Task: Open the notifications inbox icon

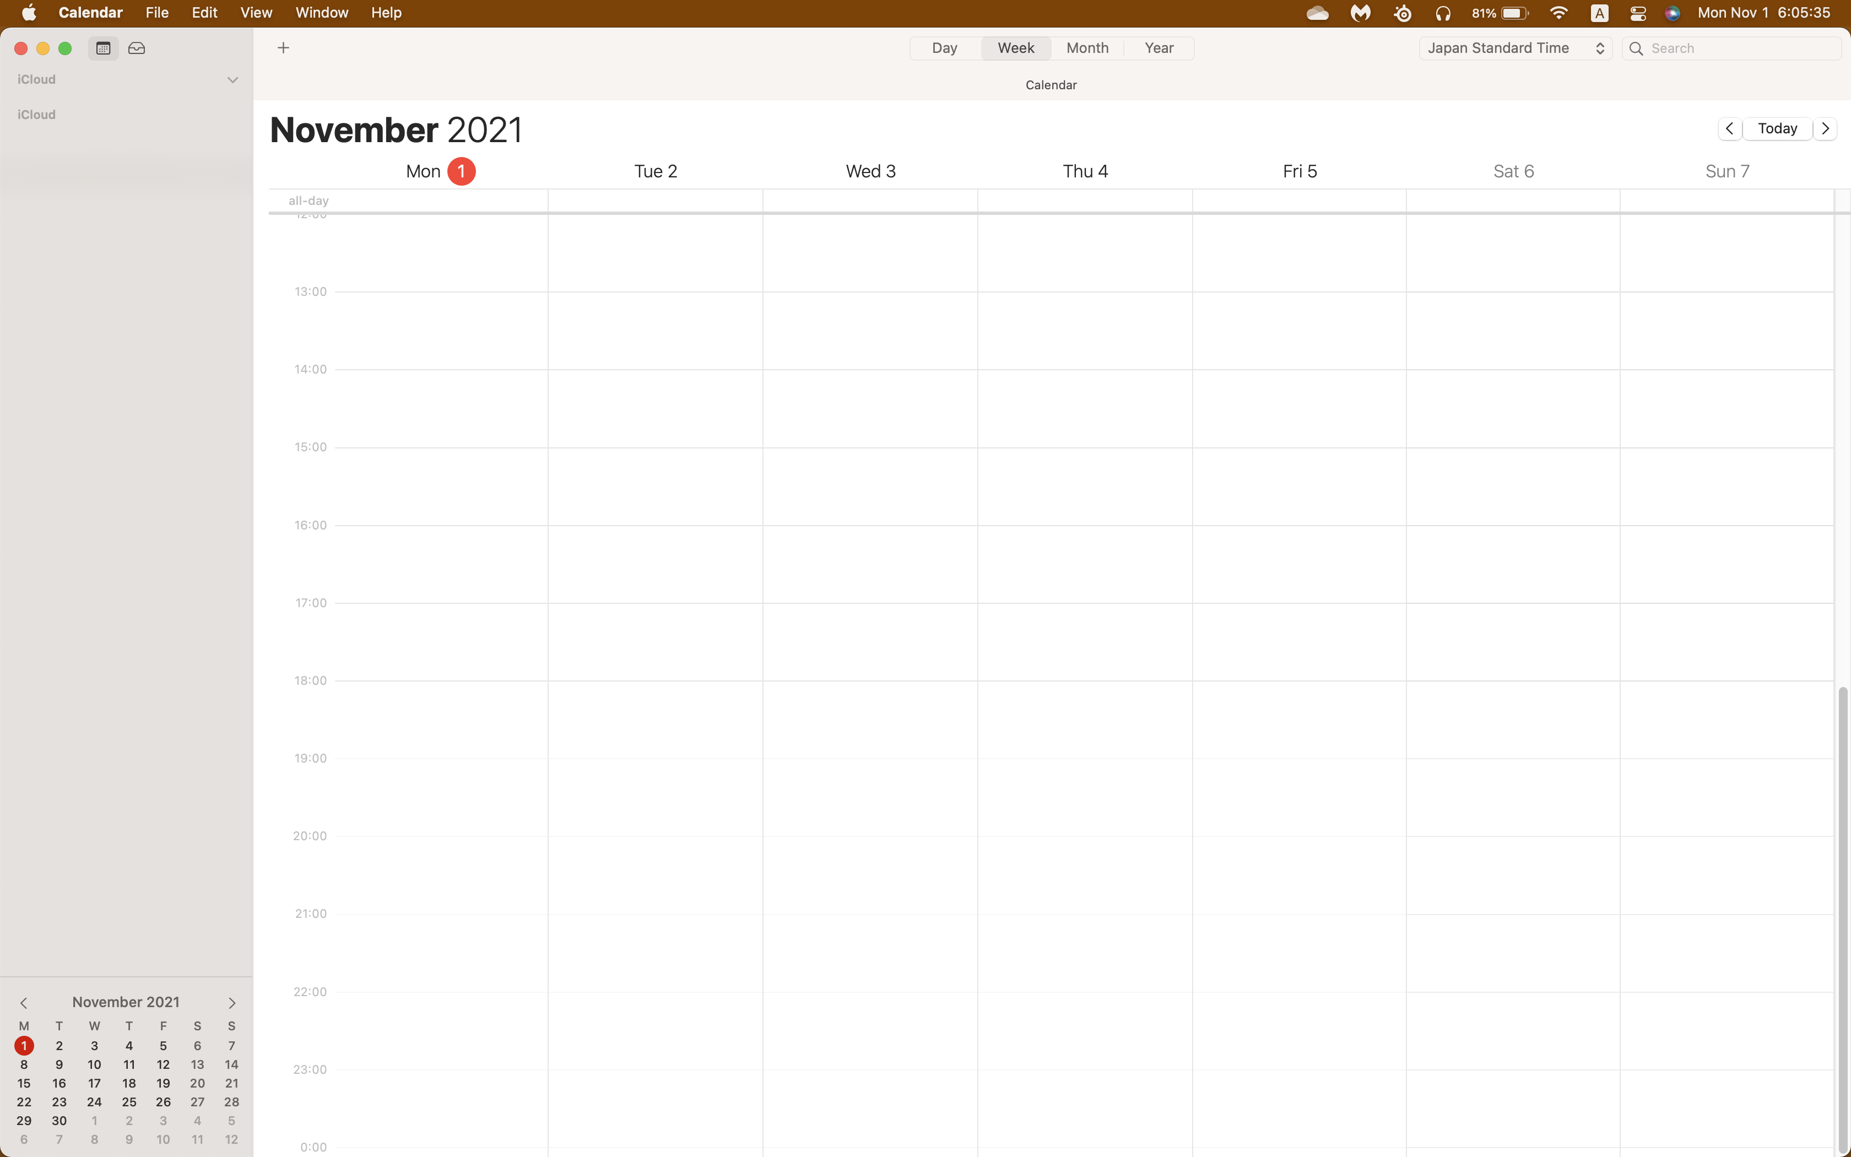Action: tap(137, 48)
